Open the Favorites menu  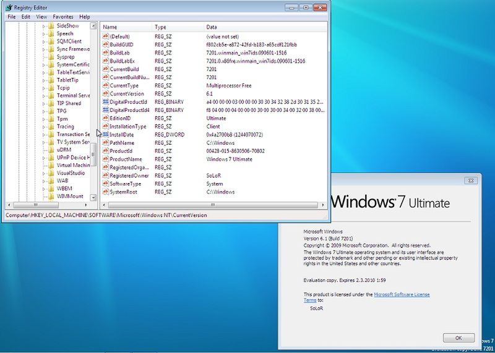coord(63,17)
